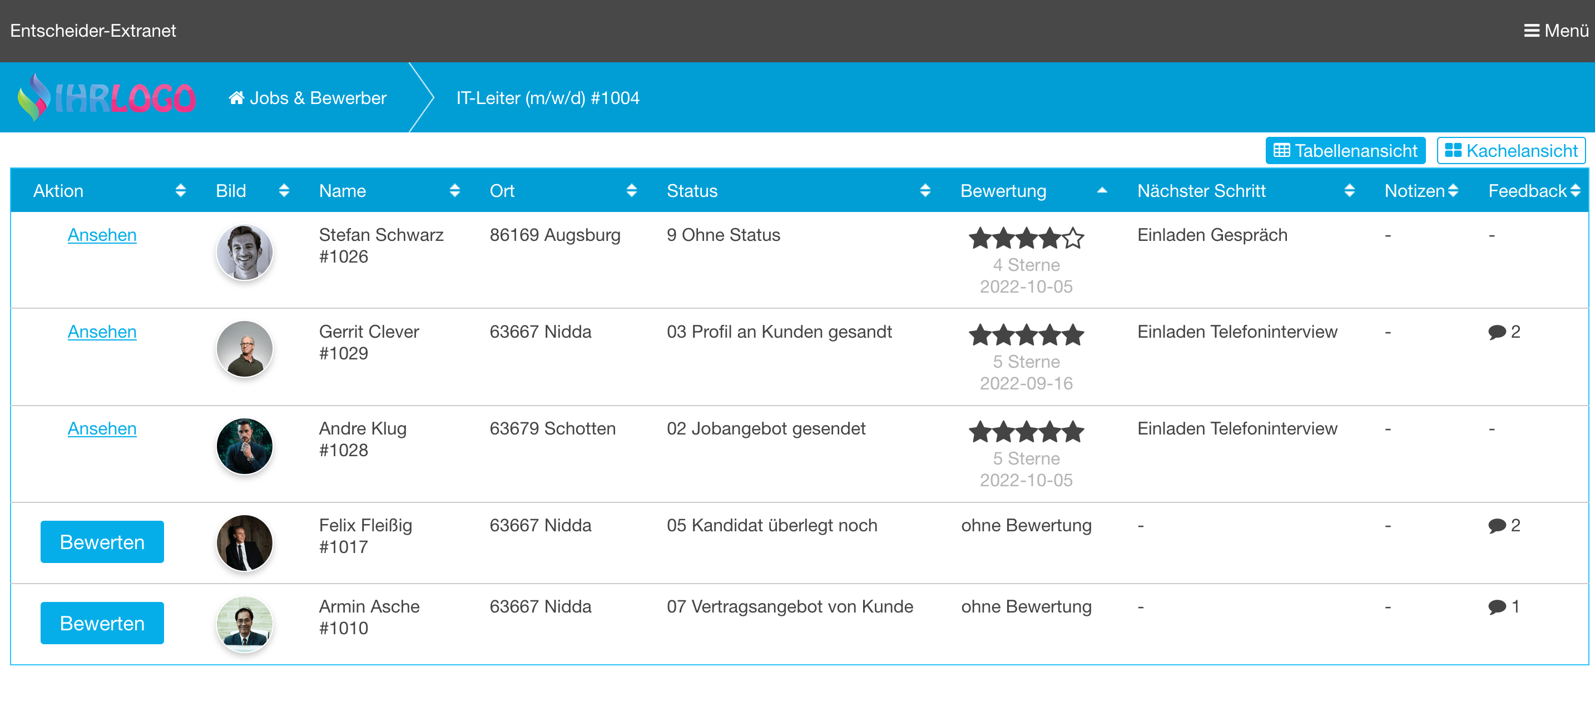Click 'Einladen Gespräch' next step cell

[1212, 235]
